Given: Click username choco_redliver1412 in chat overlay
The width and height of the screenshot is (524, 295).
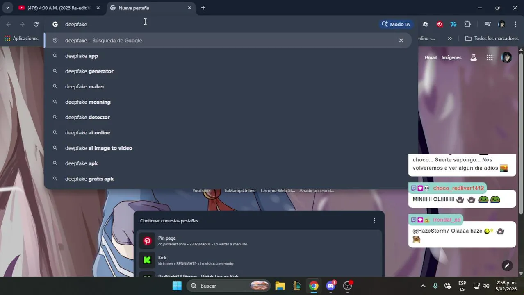Looking at the screenshot, I should (458, 188).
